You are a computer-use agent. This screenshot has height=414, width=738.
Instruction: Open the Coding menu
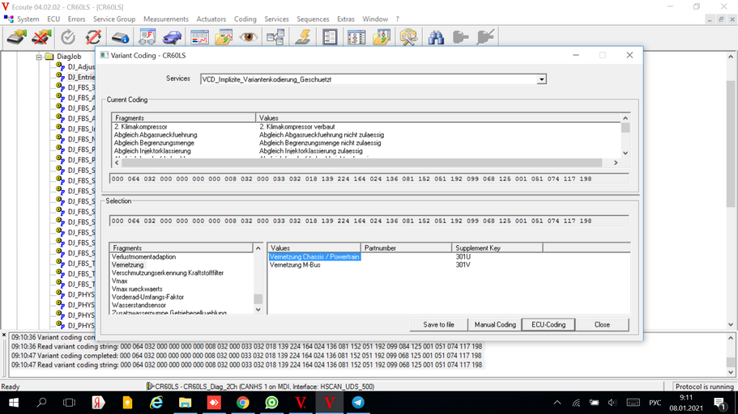(245, 19)
